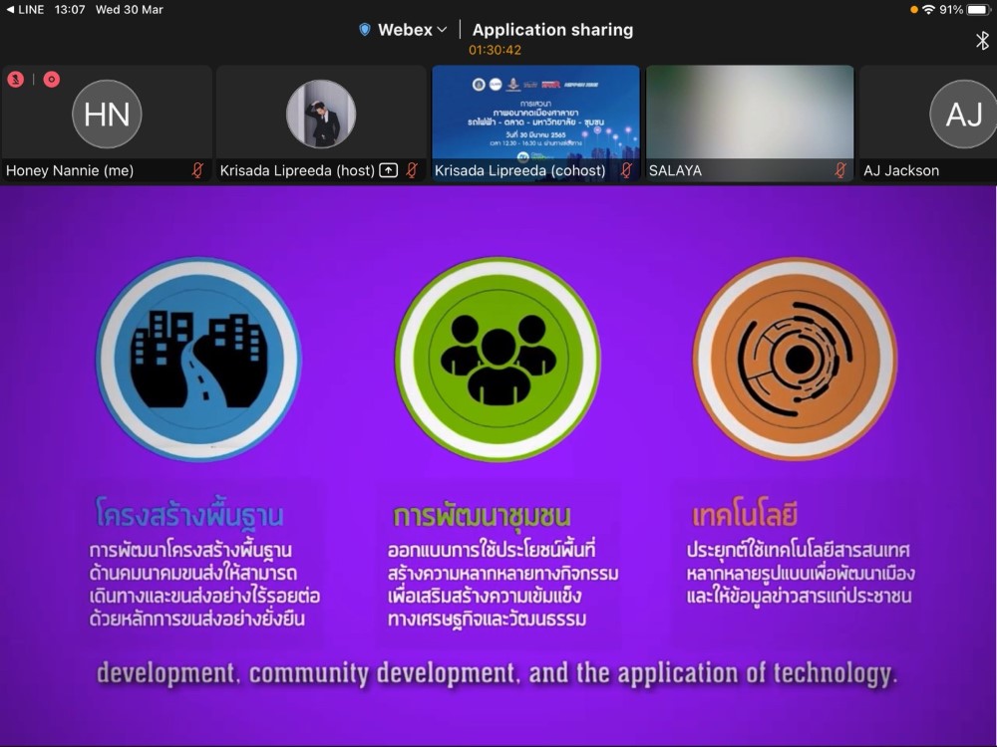This screenshot has width=997, height=747.
Task: Tap Krisada Lipreeda host profile picture
Action: pos(321,115)
